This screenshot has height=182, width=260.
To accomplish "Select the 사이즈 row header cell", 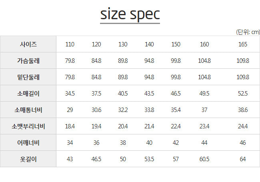I will point(28,44).
